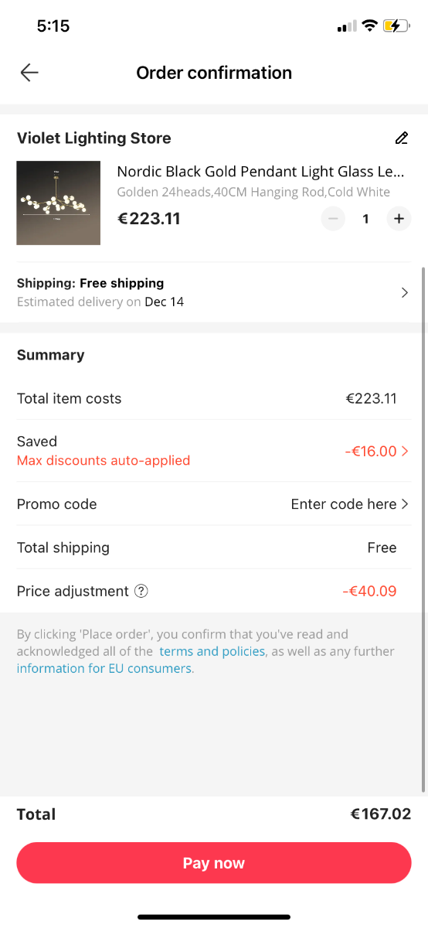The width and height of the screenshot is (428, 928).
Task: Open Price adjustment help question icon
Action: (x=141, y=591)
